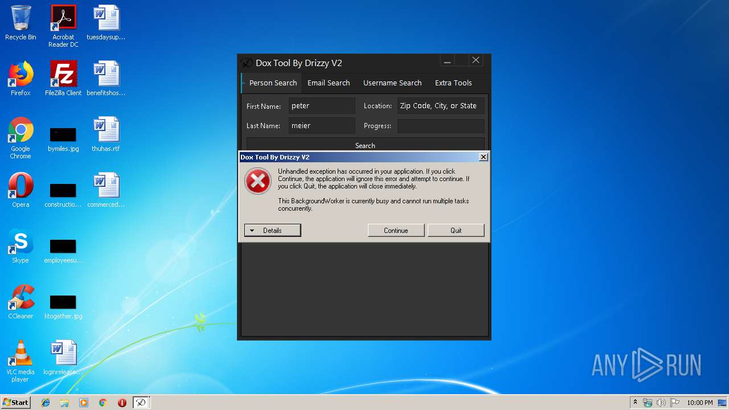Open the network tray icon
This screenshot has height=410, width=729.
(x=648, y=403)
